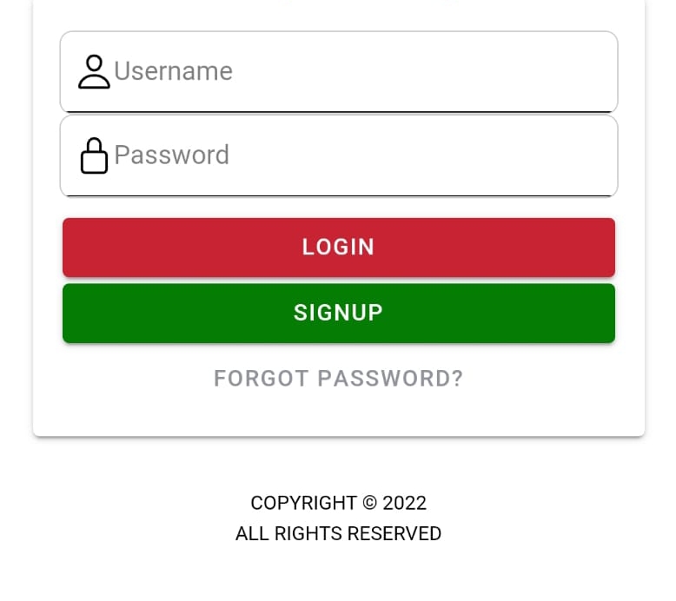676x601 pixels.
Task: Submit credentials with the LOGIN button
Action: [339, 248]
